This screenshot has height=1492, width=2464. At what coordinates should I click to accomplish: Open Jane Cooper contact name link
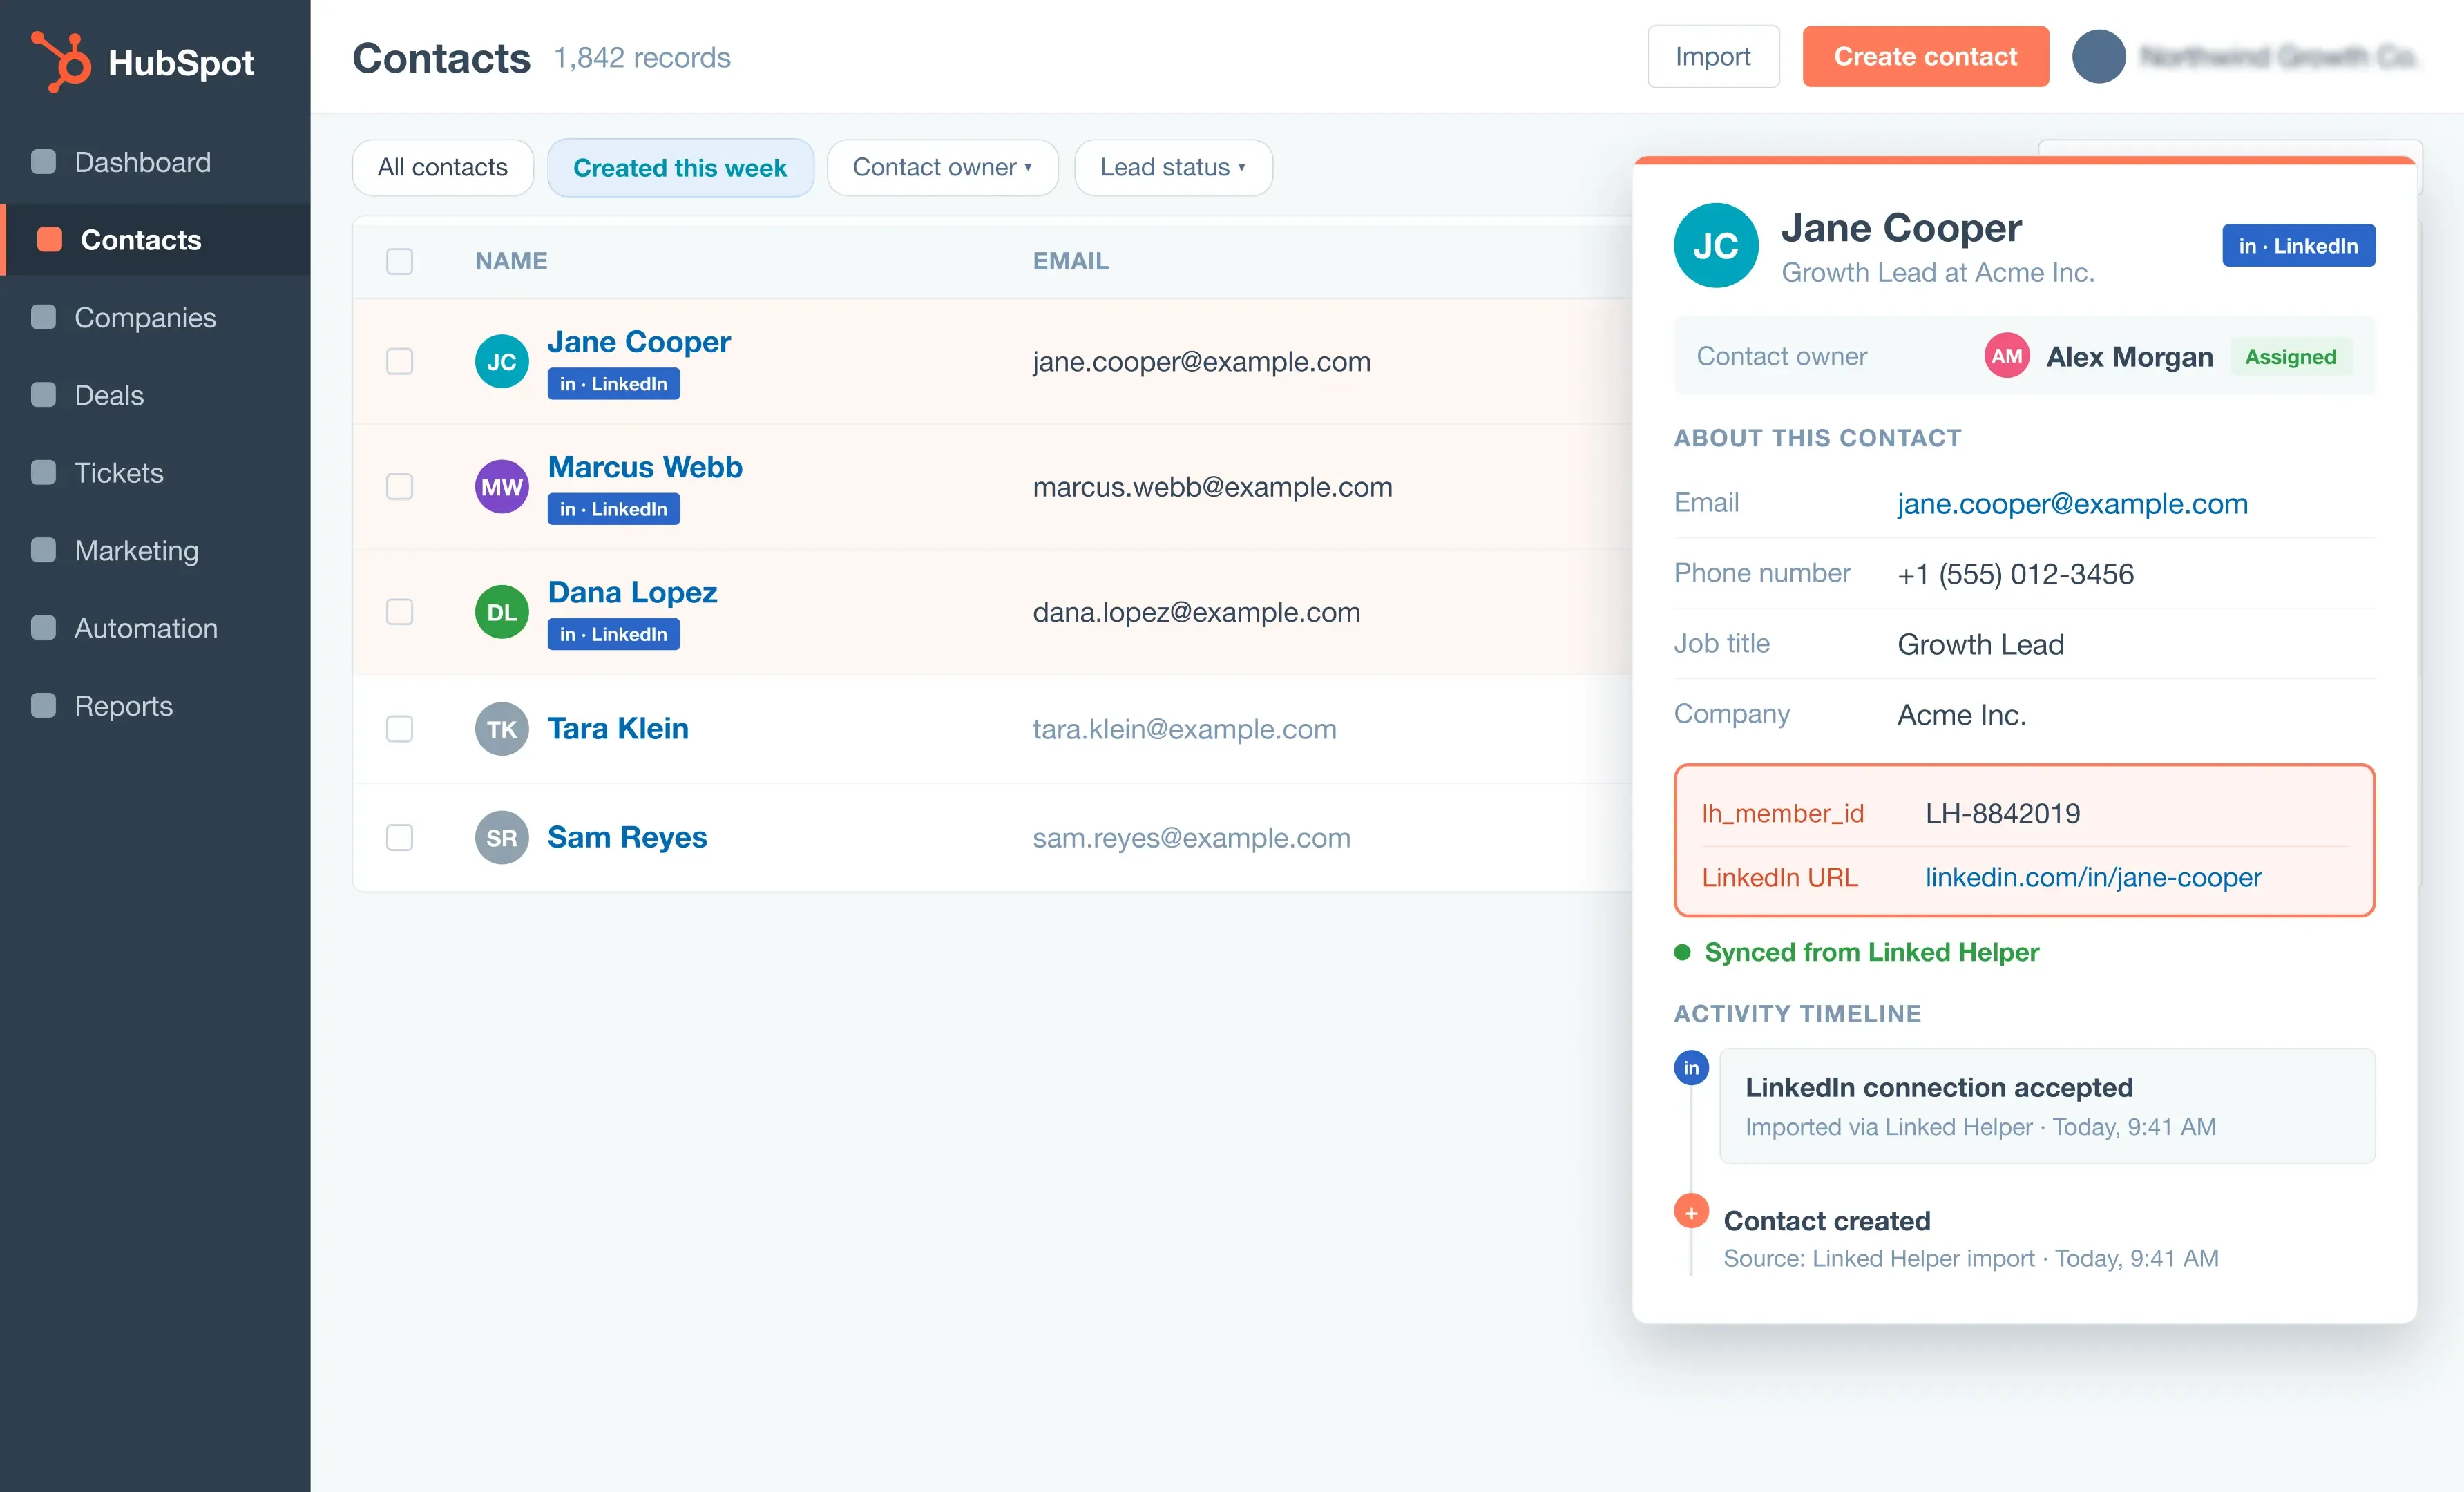pos(639,342)
